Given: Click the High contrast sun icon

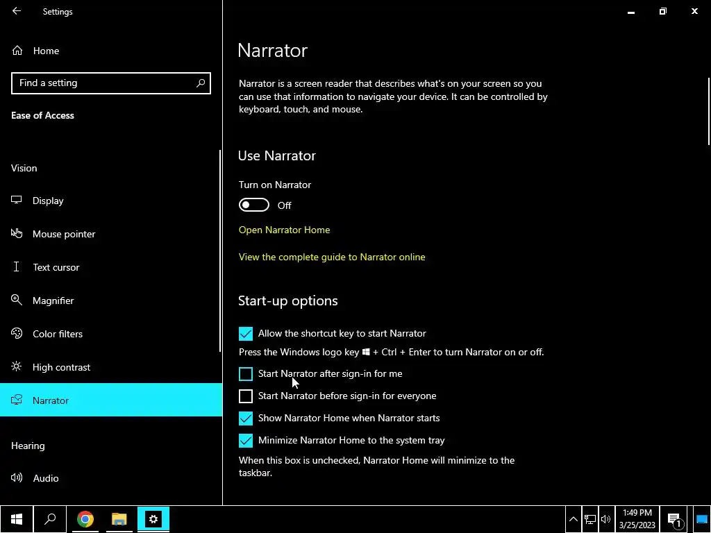Looking at the screenshot, I should pyautogui.click(x=17, y=366).
